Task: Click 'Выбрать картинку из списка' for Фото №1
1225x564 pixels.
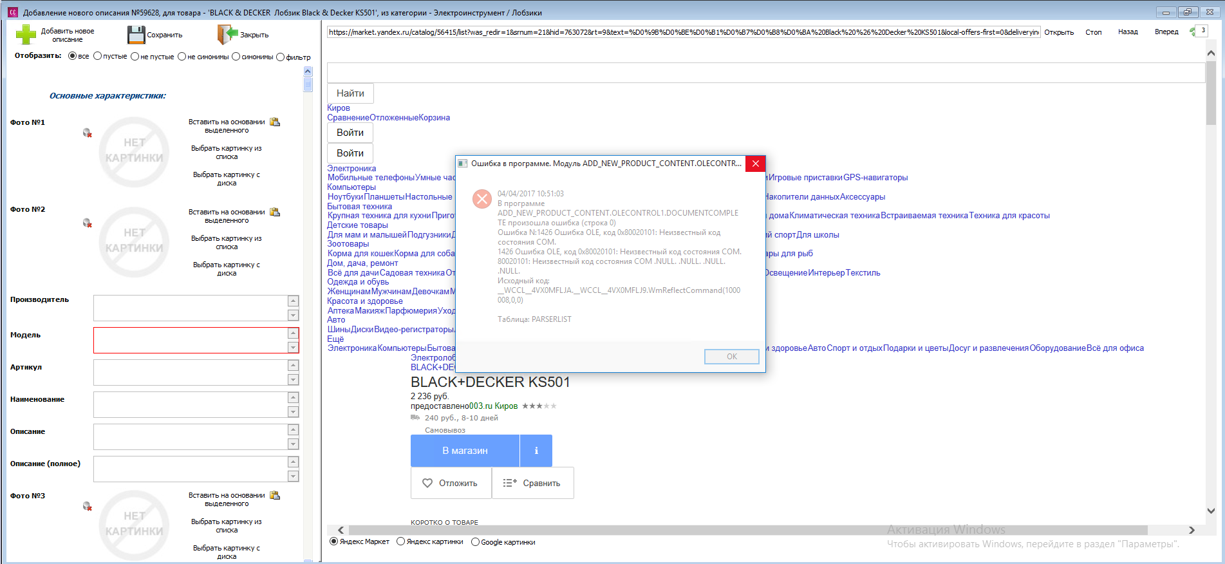Action: [x=227, y=153]
